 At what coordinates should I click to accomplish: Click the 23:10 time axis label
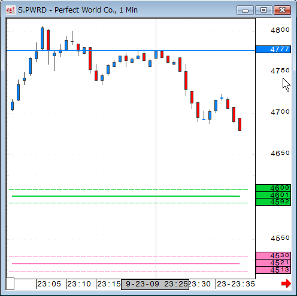tap(79, 284)
